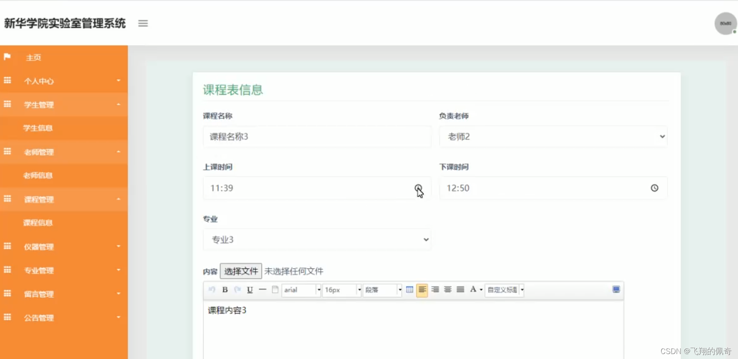Collapse the 老师管理 section
Image resolution: width=738 pixels, height=359 pixels.
click(x=64, y=152)
